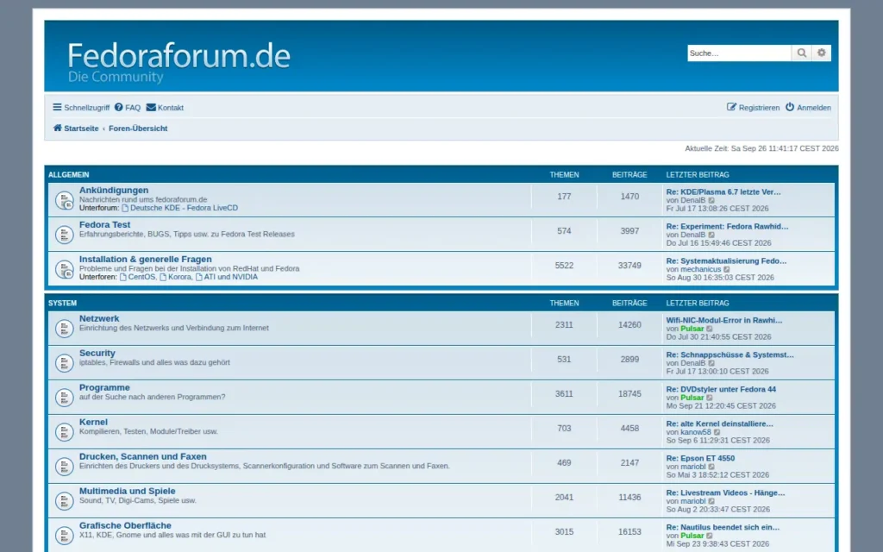Open post Re: Schnappschüsse & Systemst…
The image size is (883, 552).
pos(730,354)
